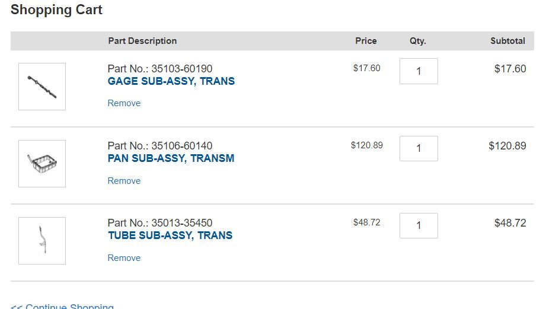Select the Part Description column header
Viewport: 546px width, 309px height.
[x=142, y=41]
